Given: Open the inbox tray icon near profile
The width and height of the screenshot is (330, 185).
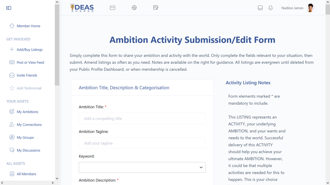Looking at the screenshot, I should (260, 8).
